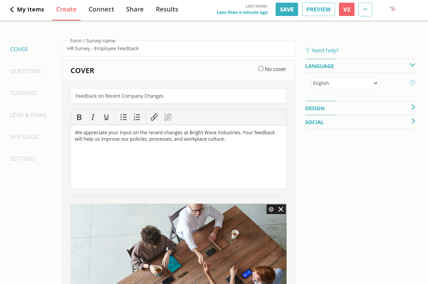
Task: Open help via the question mark beside English
Action: coord(412,83)
